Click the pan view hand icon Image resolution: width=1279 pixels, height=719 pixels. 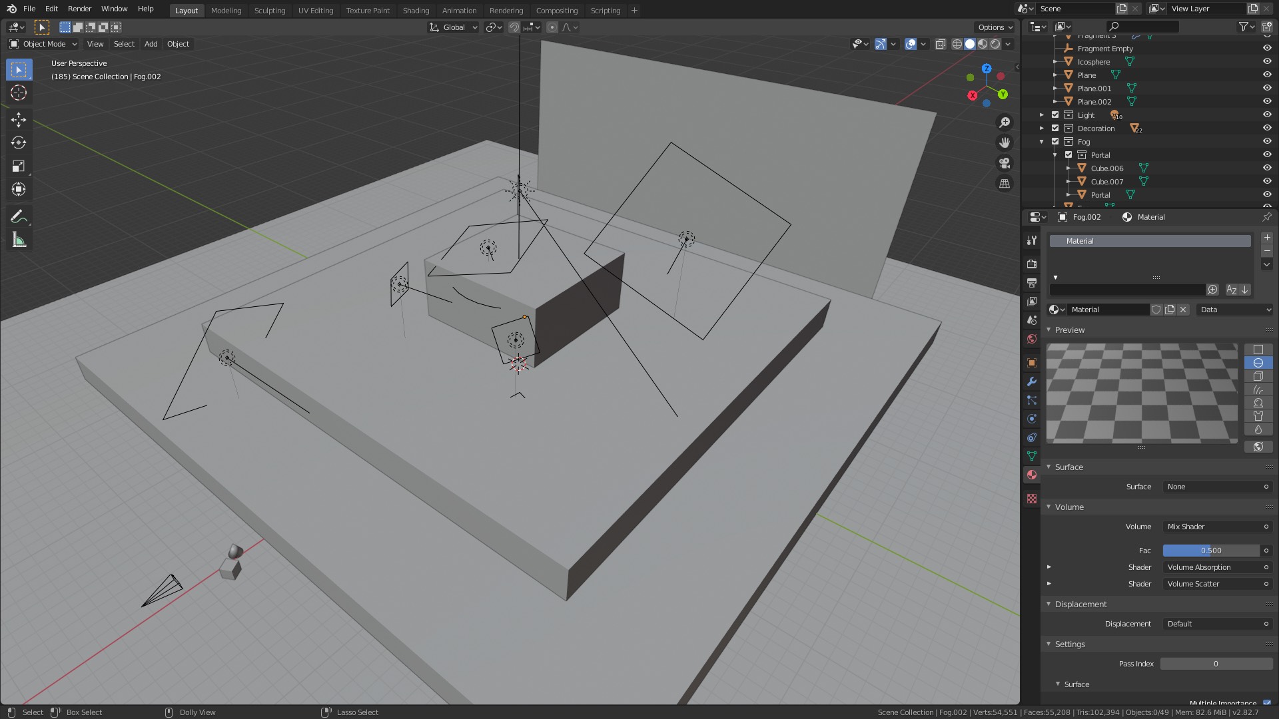coord(1005,142)
